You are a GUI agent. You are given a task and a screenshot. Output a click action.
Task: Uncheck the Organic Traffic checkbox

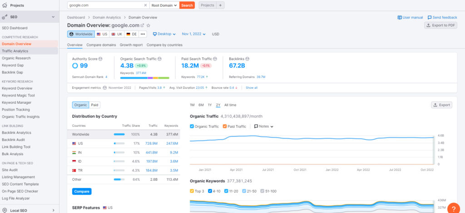(192, 126)
